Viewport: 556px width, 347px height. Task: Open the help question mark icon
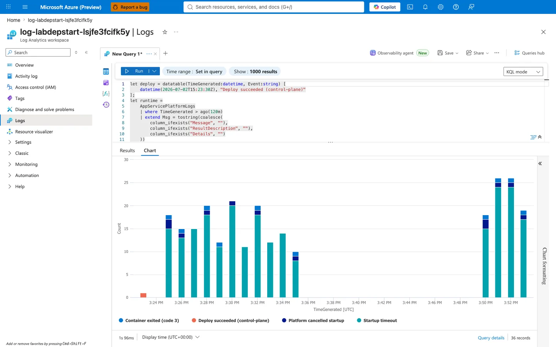(x=456, y=7)
